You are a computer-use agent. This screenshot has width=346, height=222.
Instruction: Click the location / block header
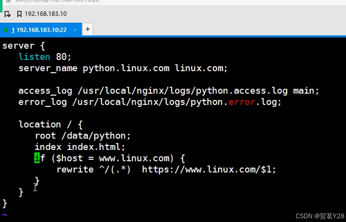50,124
